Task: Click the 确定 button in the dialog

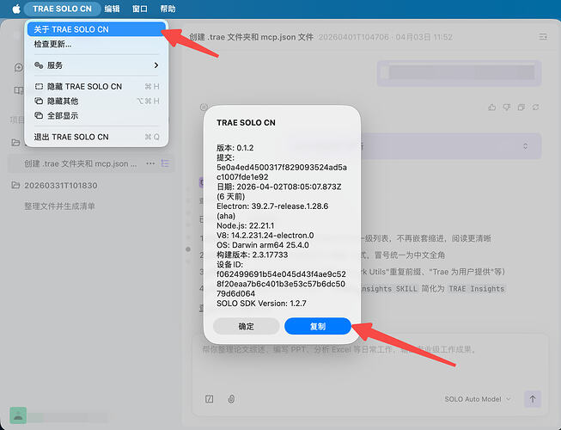Action: pos(247,326)
